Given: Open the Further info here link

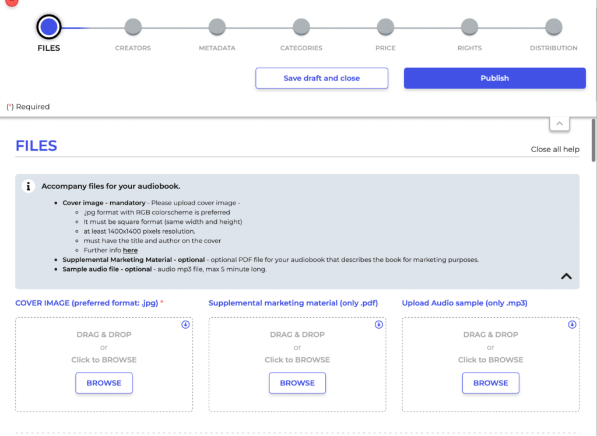Looking at the screenshot, I should pyautogui.click(x=130, y=250).
